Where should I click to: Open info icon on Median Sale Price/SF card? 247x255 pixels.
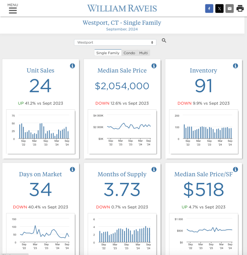click(235, 170)
